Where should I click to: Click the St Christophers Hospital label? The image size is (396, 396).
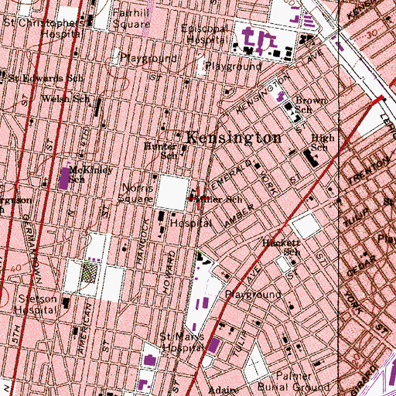pos(44,28)
